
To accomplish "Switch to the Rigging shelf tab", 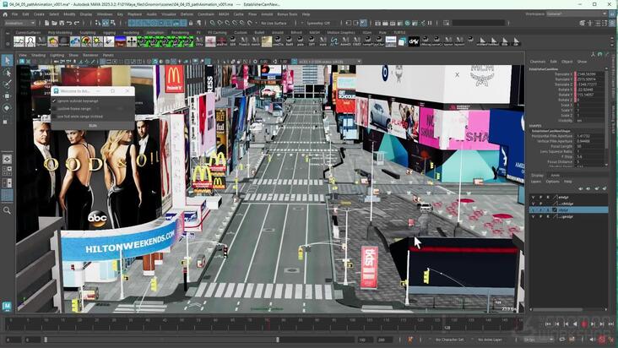I will point(109,32).
